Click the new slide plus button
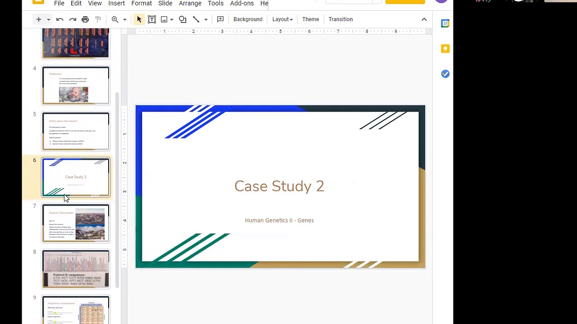The height and width of the screenshot is (324, 577). pos(39,19)
